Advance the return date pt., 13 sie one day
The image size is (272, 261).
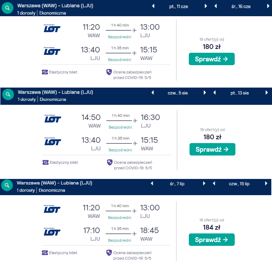tap(266, 92)
